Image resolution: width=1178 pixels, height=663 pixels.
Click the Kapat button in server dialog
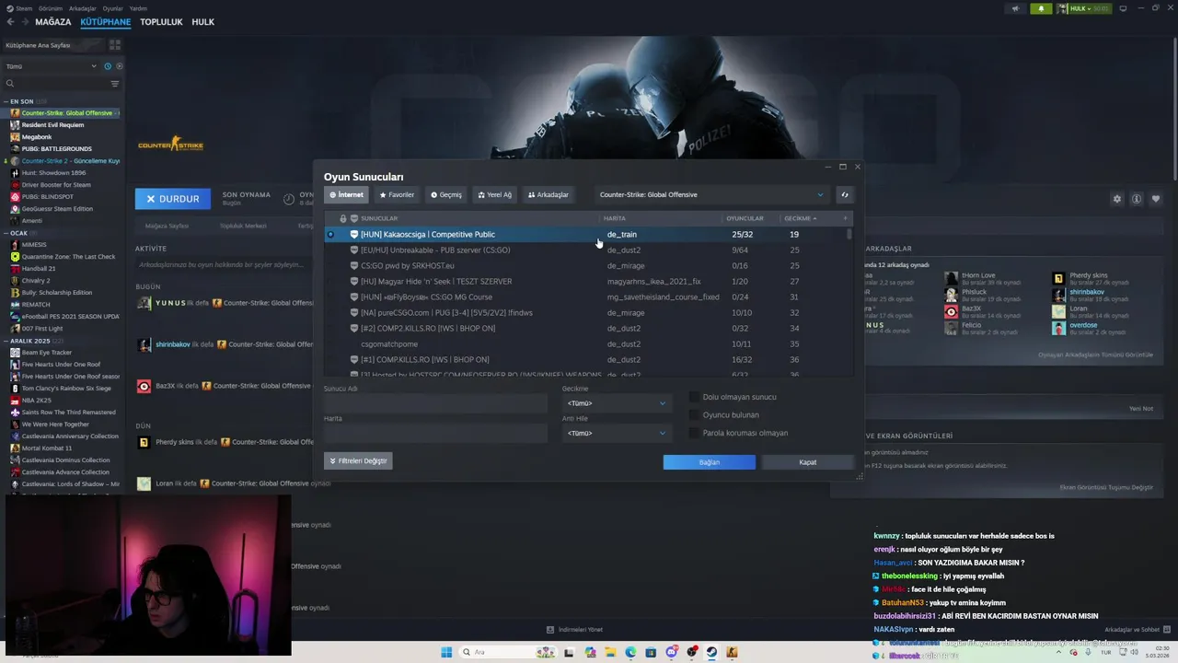[x=807, y=462]
